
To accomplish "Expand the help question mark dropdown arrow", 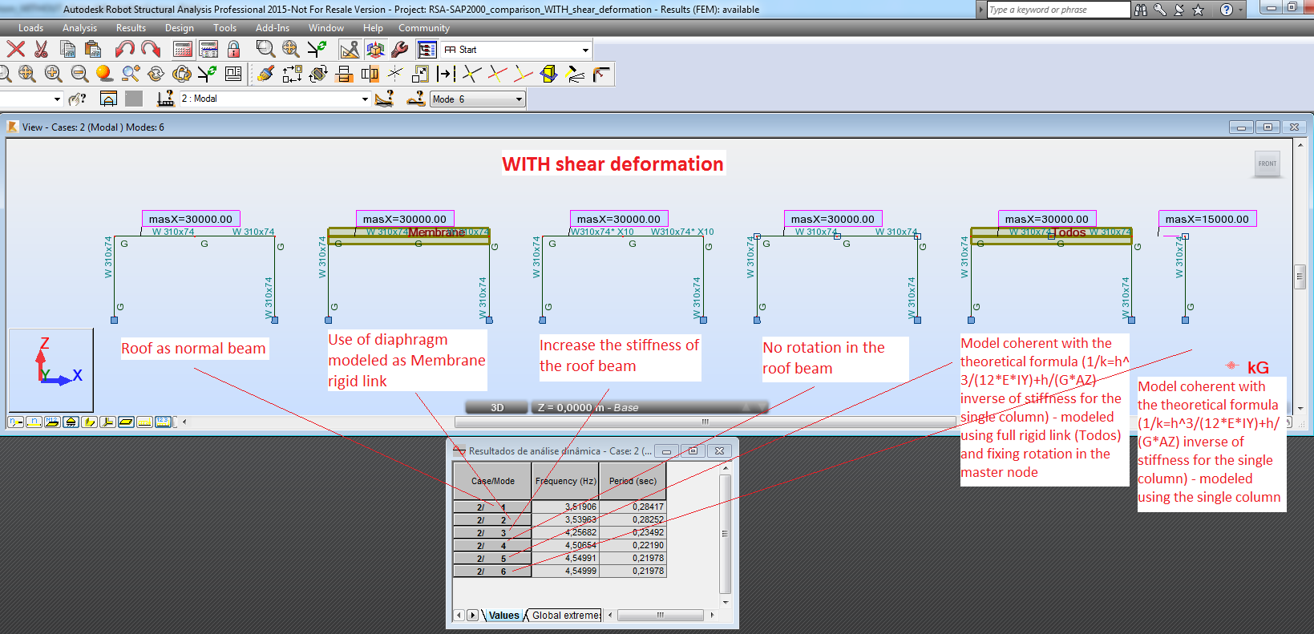I will 1241,10.
